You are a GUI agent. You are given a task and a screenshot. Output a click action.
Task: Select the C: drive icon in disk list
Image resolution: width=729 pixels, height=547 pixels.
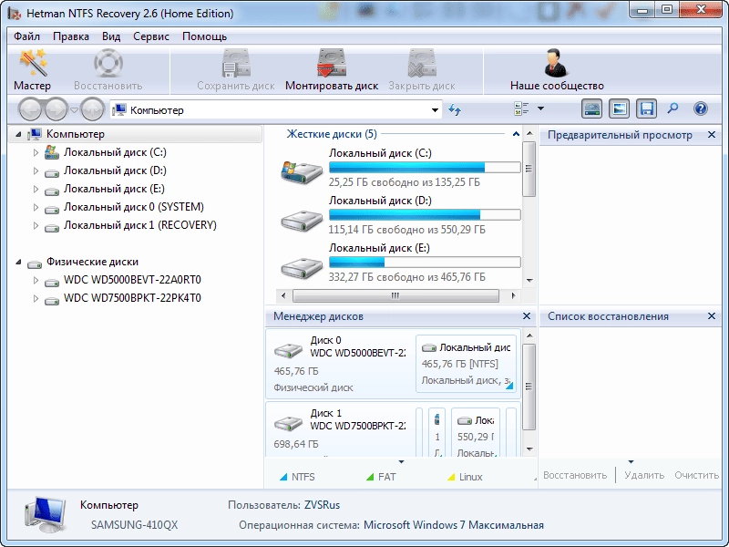[x=302, y=171]
